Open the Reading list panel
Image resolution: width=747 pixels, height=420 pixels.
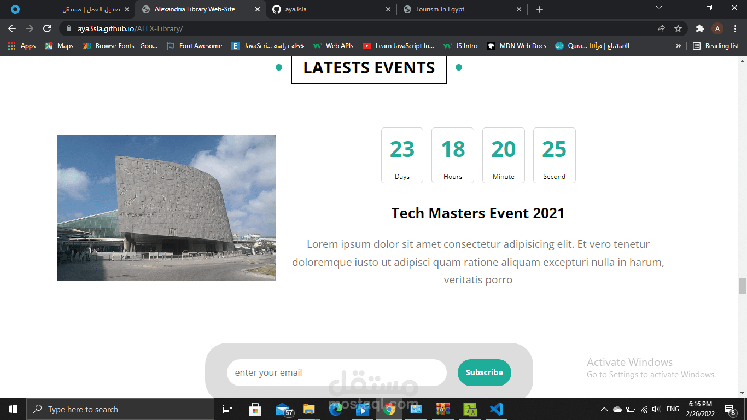716,46
